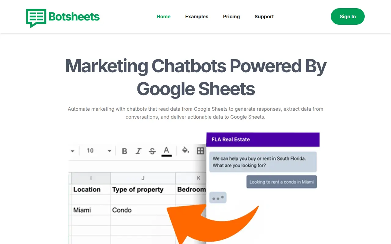The height and width of the screenshot is (244, 391).
Task: Click the main headline text
Action: [x=195, y=77]
